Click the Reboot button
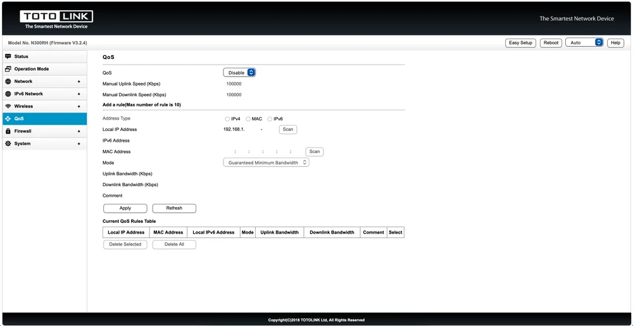The height and width of the screenshot is (326, 633). click(551, 42)
